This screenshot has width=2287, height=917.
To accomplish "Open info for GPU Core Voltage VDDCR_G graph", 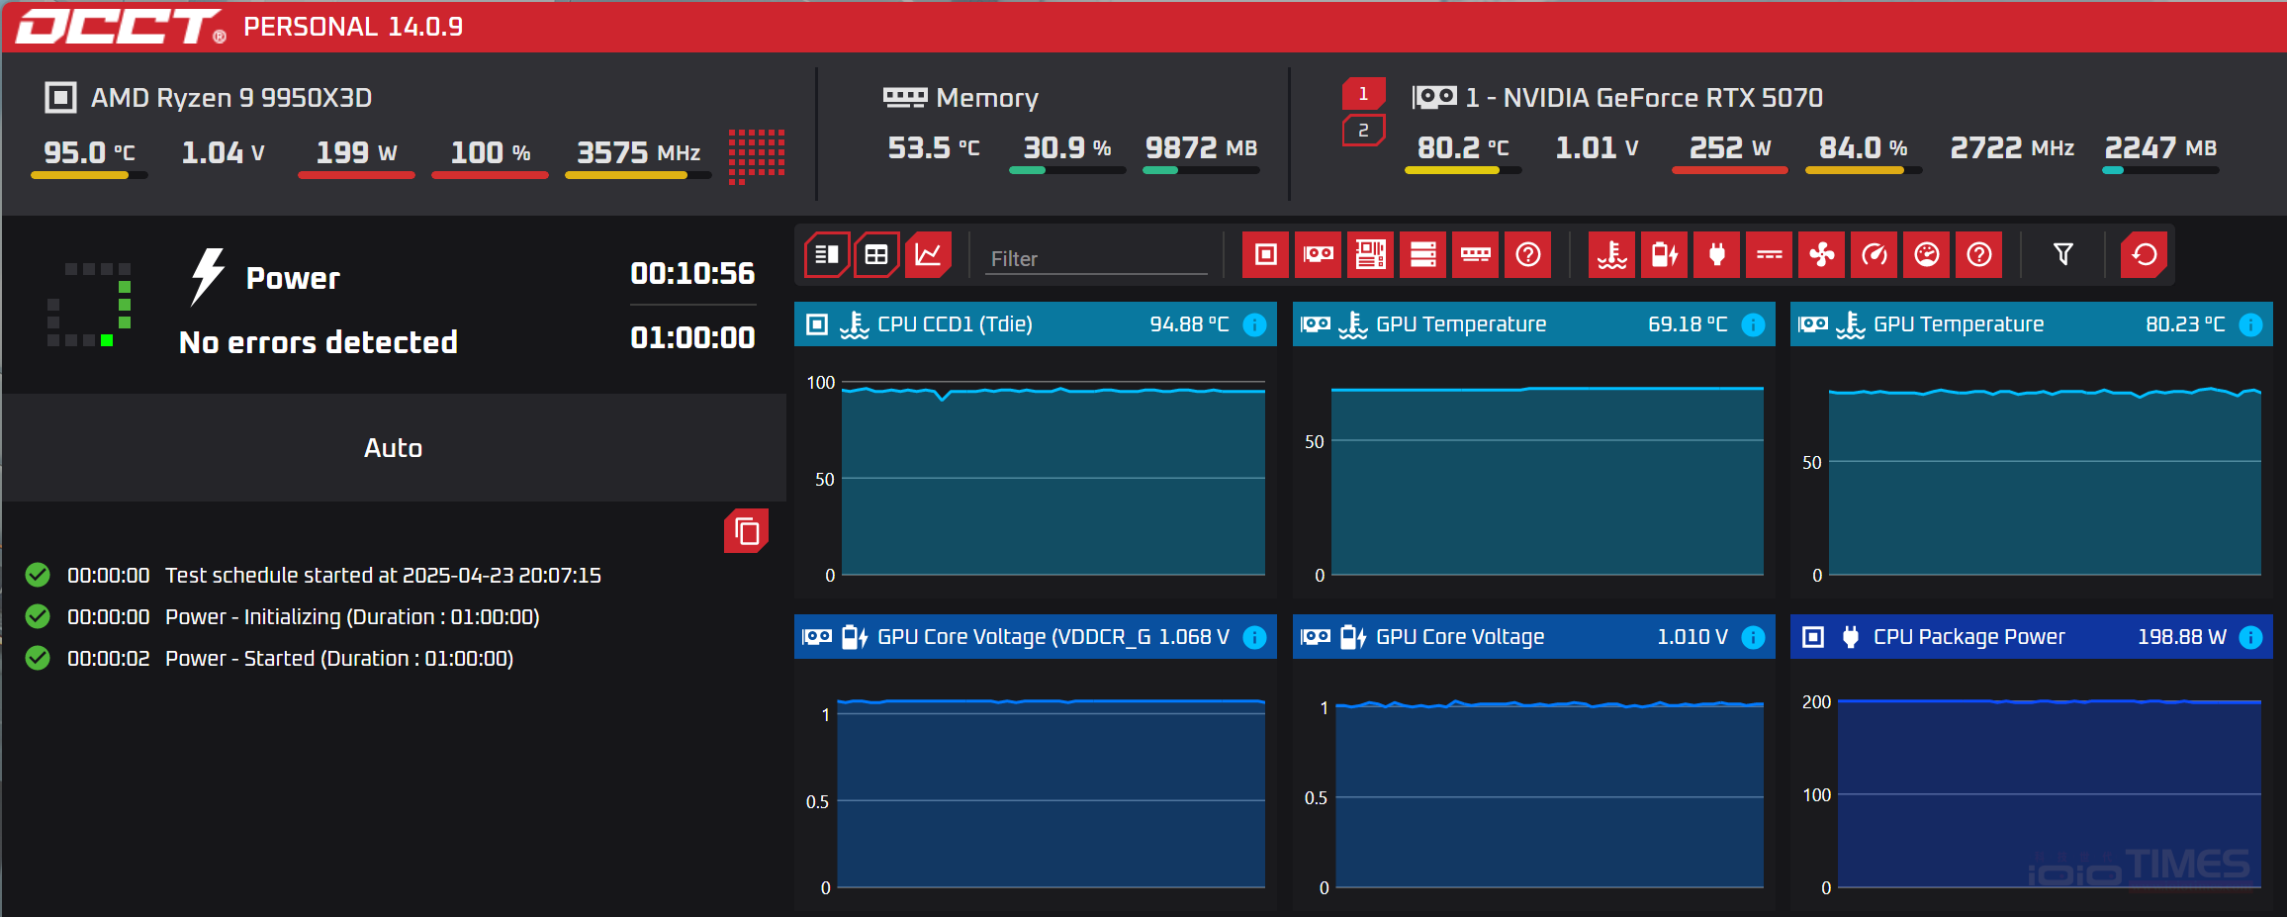I will point(1254,637).
